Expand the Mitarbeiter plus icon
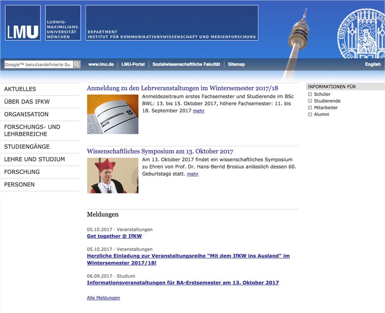Screen dimensions: 385x313 pyautogui.click(x=310, y=108)
